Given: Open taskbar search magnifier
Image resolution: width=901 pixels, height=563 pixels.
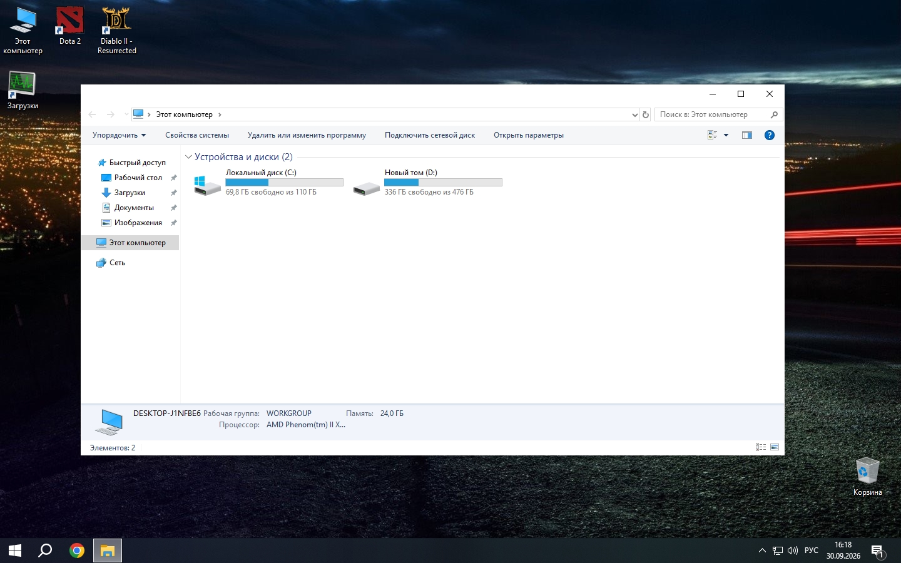Looking at the screenshot, I should (45, 550).
